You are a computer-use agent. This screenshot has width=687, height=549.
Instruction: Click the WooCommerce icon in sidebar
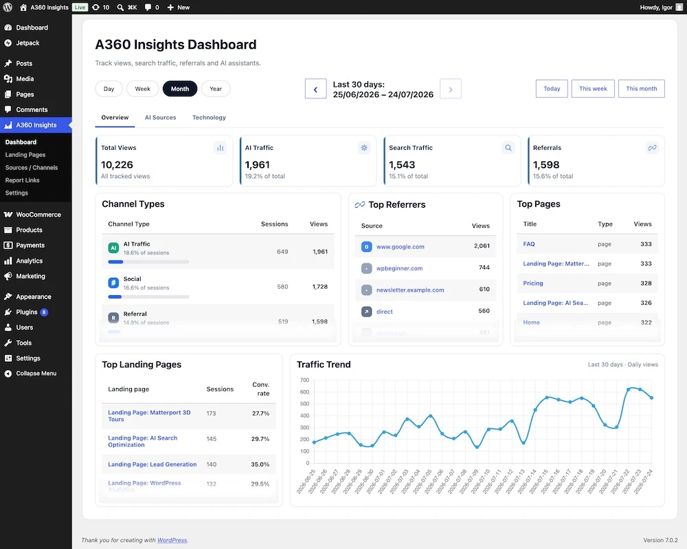8,214
